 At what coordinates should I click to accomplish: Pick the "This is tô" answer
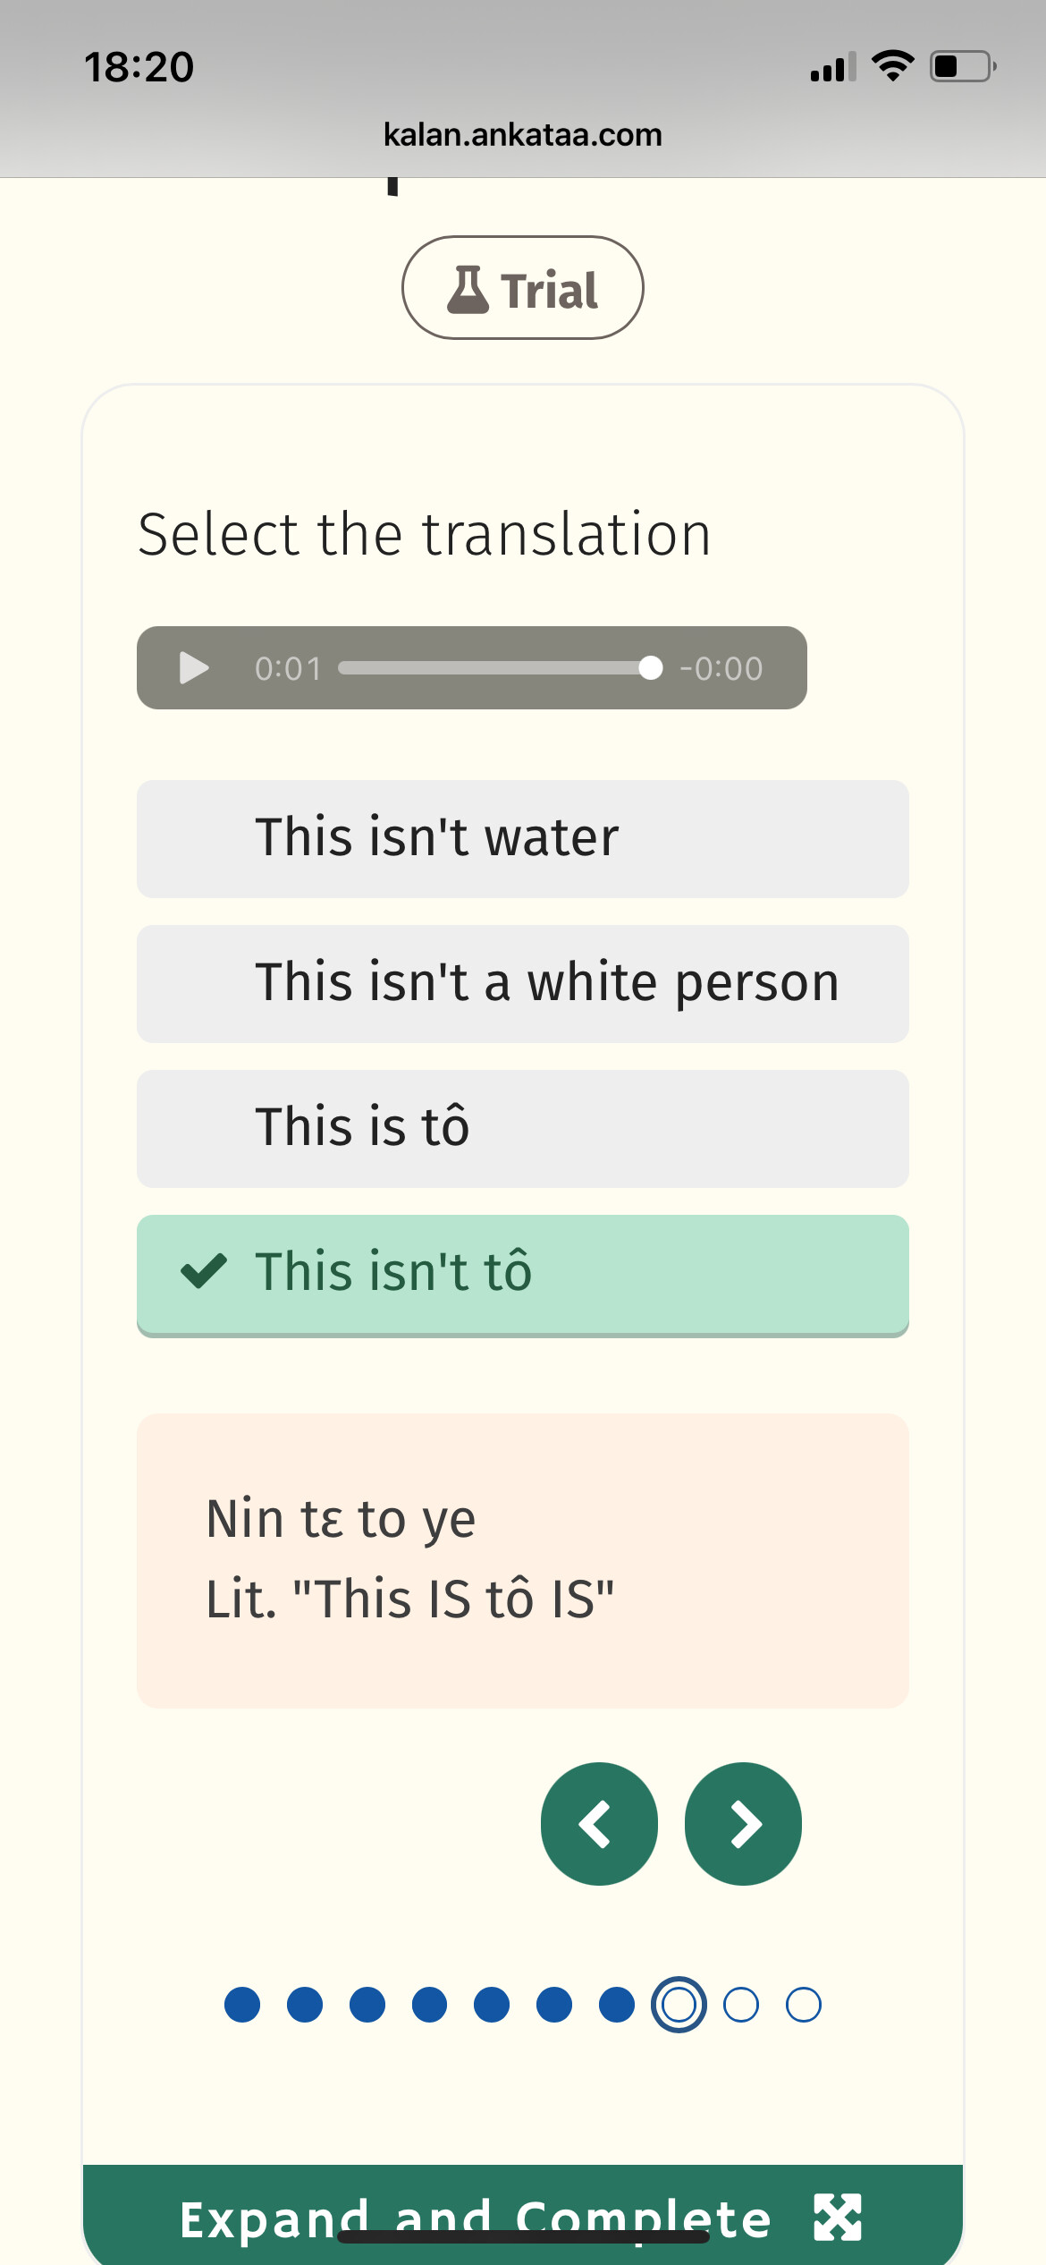(522, 1128)
